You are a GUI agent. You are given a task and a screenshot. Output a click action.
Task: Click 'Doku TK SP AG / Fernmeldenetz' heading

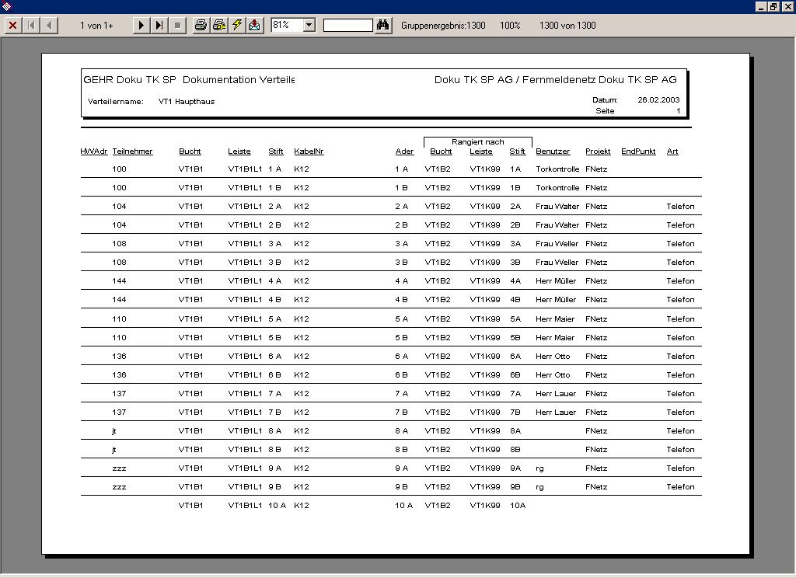515,80
